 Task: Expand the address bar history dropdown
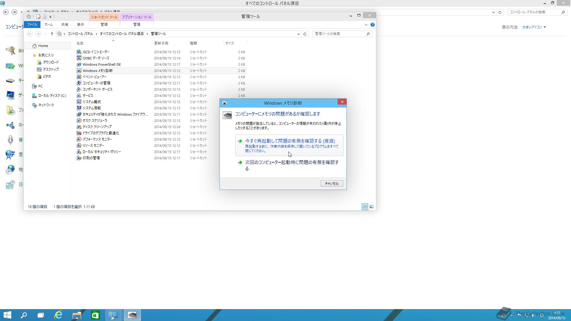tap(298, 34)
